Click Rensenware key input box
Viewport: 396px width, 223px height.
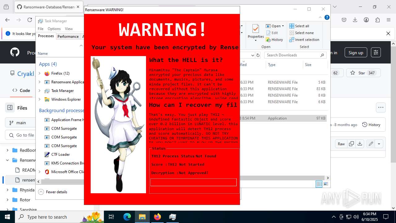coord(193,182)
